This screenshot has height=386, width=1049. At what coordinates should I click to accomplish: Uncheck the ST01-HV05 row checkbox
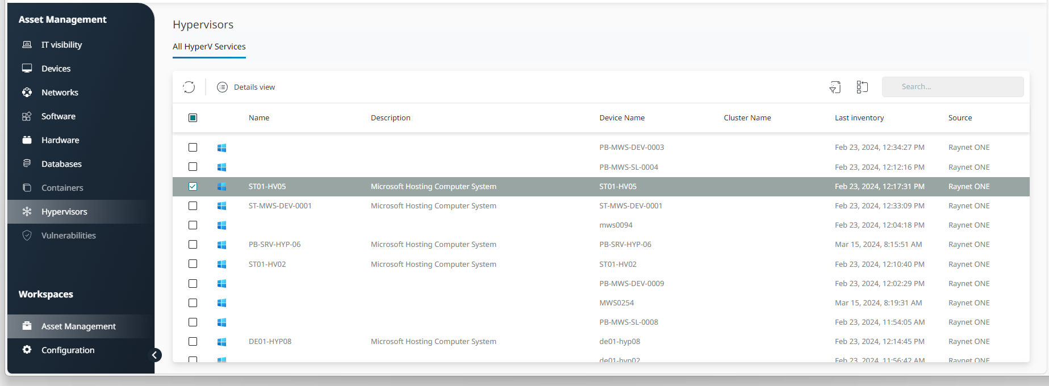(x=193, y=186)
